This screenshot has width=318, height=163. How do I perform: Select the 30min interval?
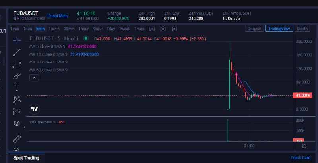pos(69,29)
